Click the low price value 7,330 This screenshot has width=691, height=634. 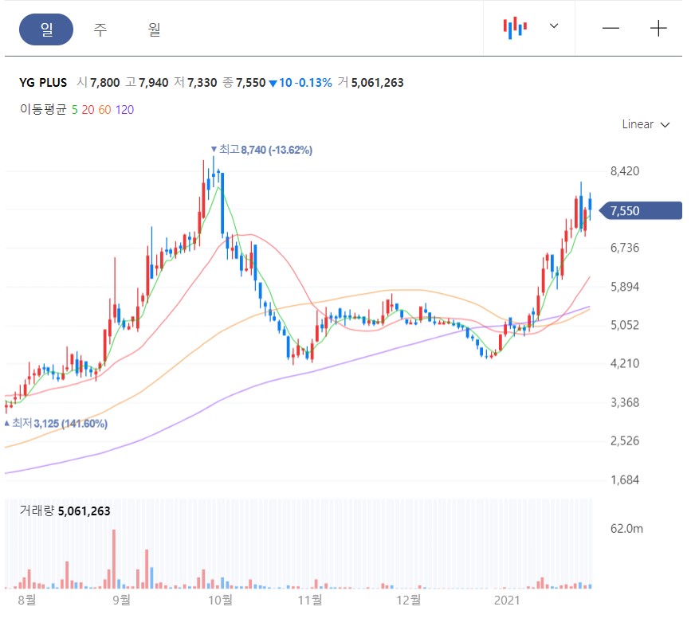[x=202, y=83]
